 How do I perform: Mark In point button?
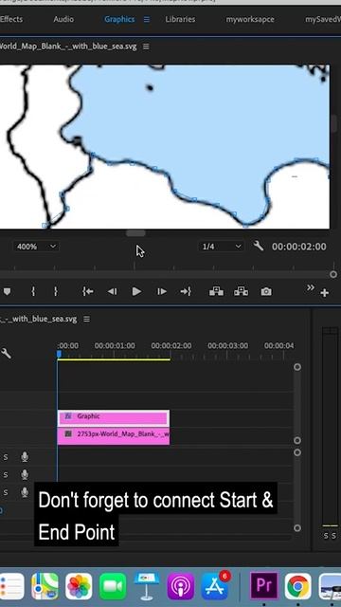pyautogui.click(x=33, y=291)
